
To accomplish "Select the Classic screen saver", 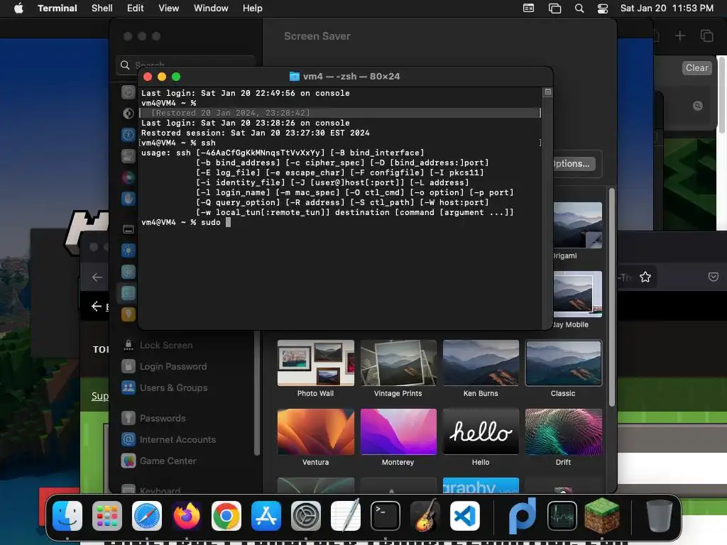I will pos(563,363).
